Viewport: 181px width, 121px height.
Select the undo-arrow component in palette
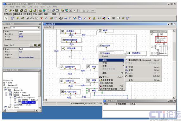pos(46,18)
